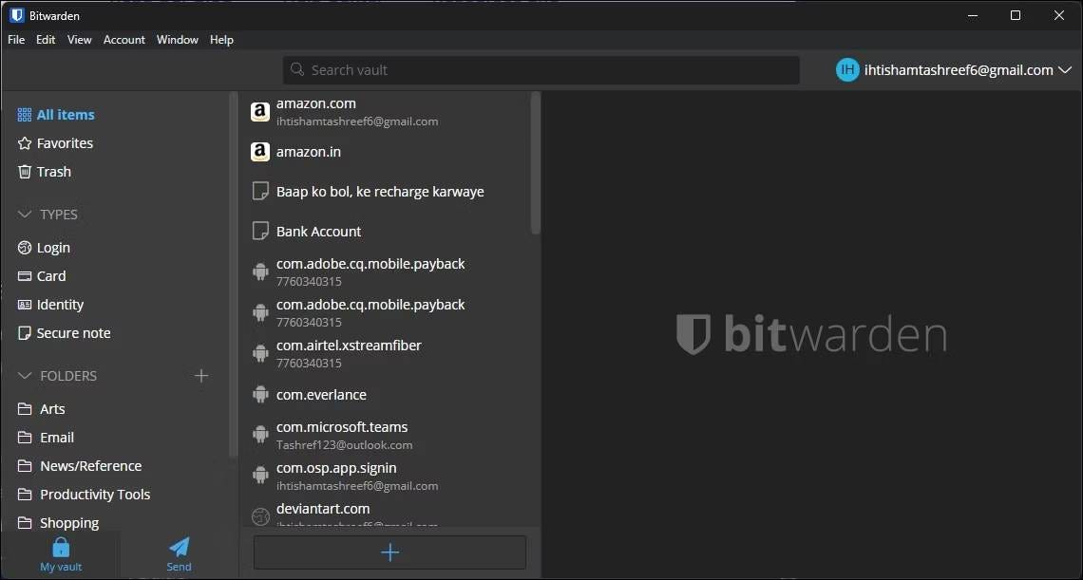
Task: Collapse the TYPES section chevron
Action: pyautogui.click(x=25, y=215)
